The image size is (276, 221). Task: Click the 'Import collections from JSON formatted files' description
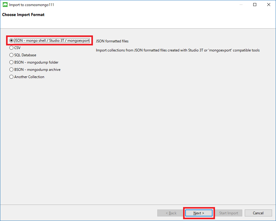(178, 50)
